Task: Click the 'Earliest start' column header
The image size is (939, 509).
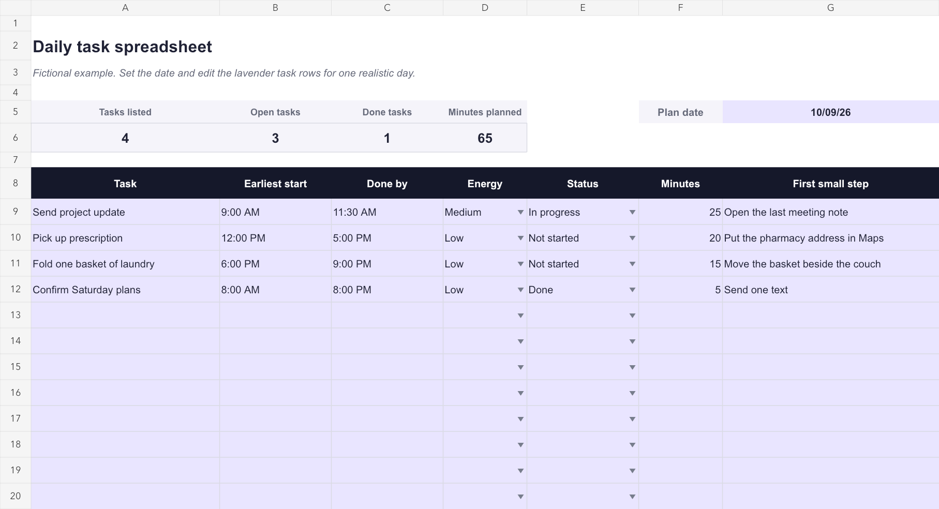Action: 275,184
